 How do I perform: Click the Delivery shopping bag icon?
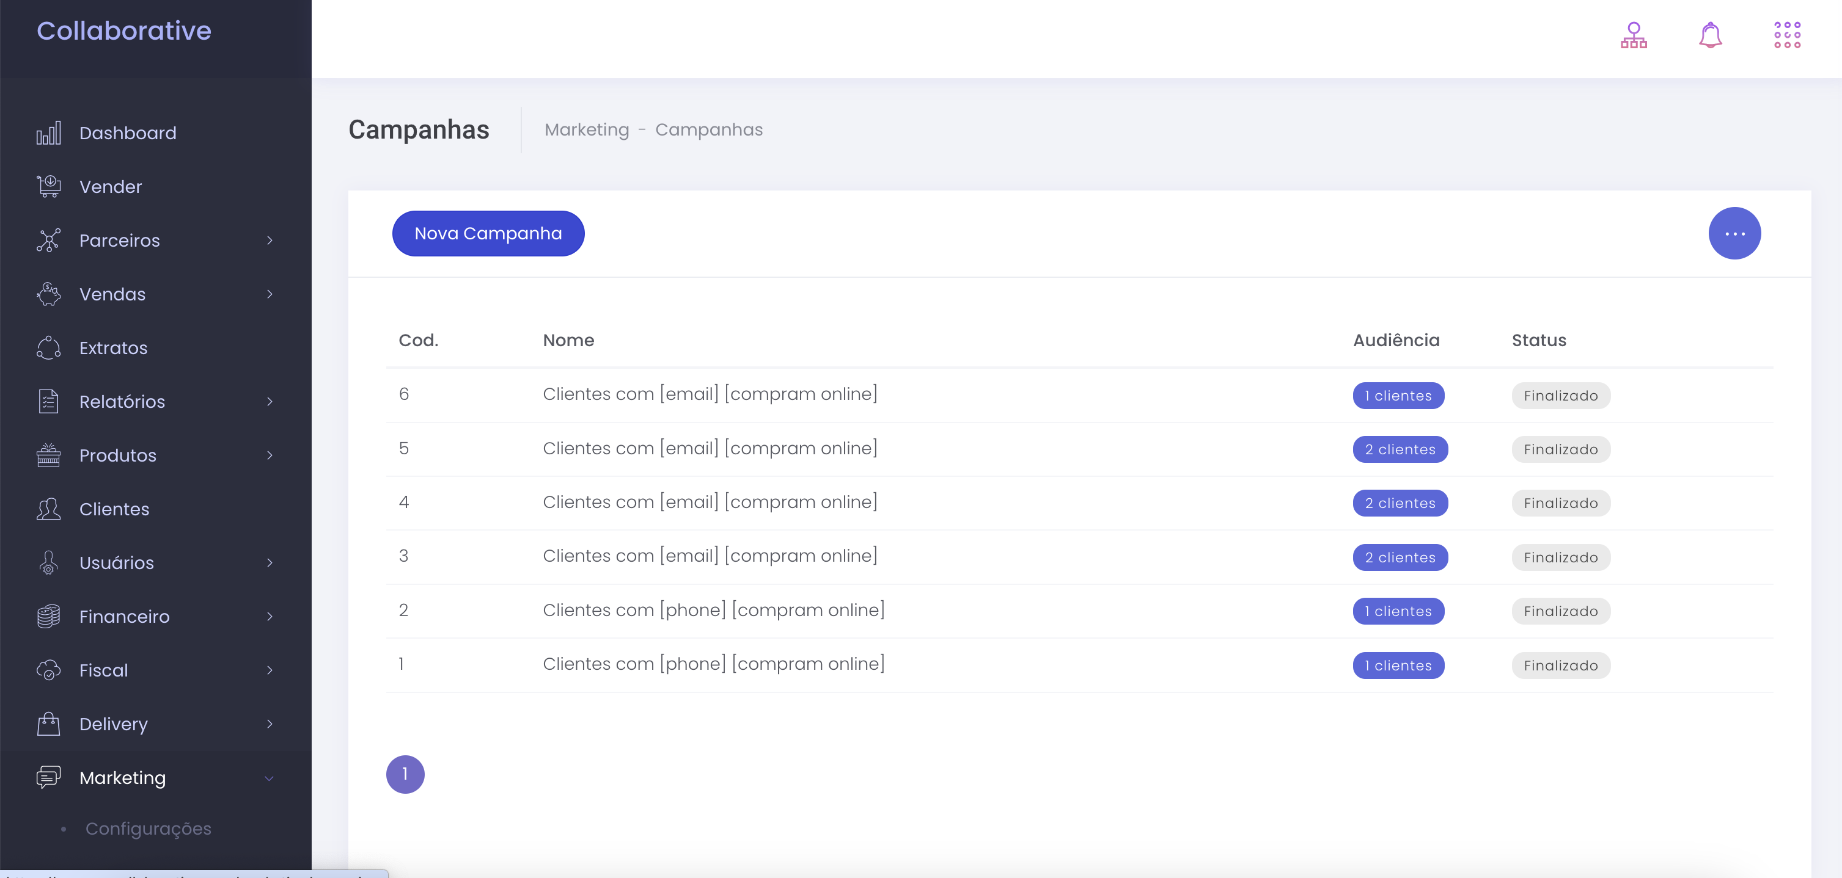click(x=49, y=724)
